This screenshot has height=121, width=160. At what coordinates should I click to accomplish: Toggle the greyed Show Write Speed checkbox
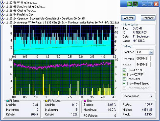tap(124, 88)
